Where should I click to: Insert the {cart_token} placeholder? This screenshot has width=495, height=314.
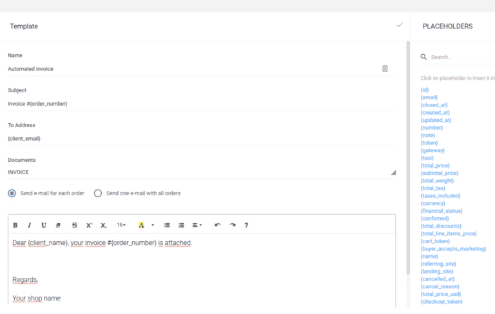point(435,241)
